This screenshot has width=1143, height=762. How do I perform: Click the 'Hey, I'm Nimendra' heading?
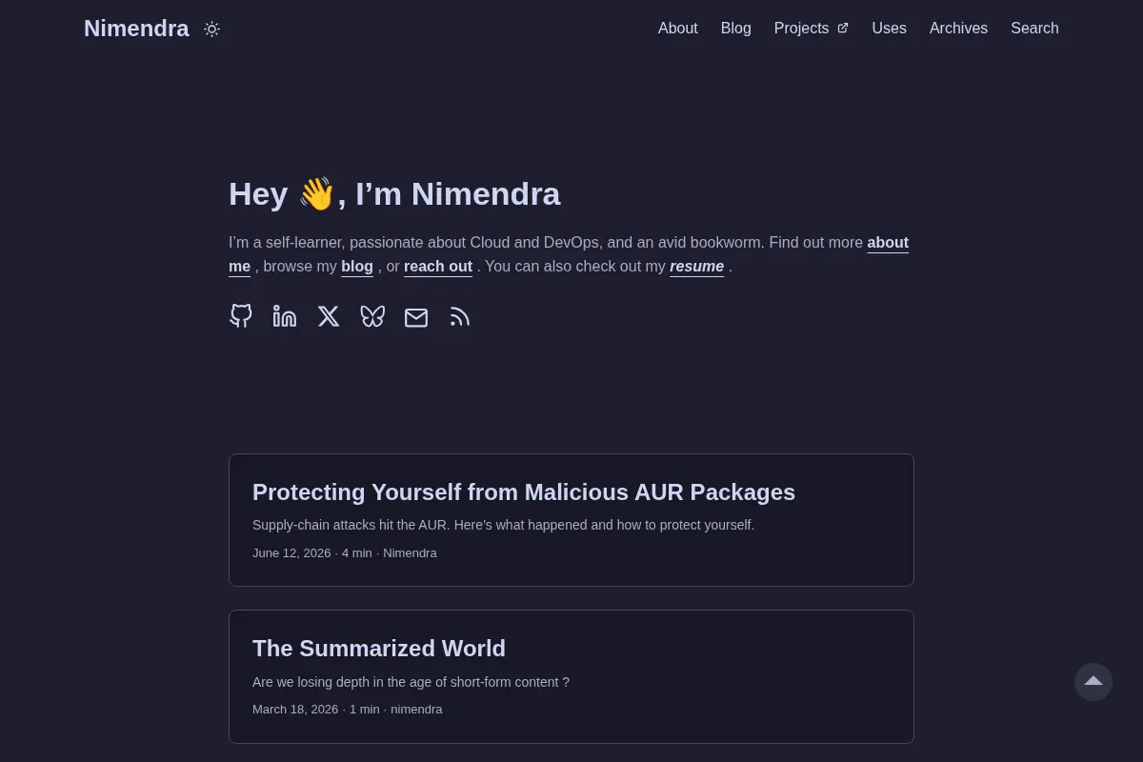pos(394,193)
